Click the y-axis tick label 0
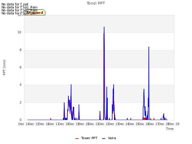The width and height of the screenshot is (192, 144). (20, 120)
